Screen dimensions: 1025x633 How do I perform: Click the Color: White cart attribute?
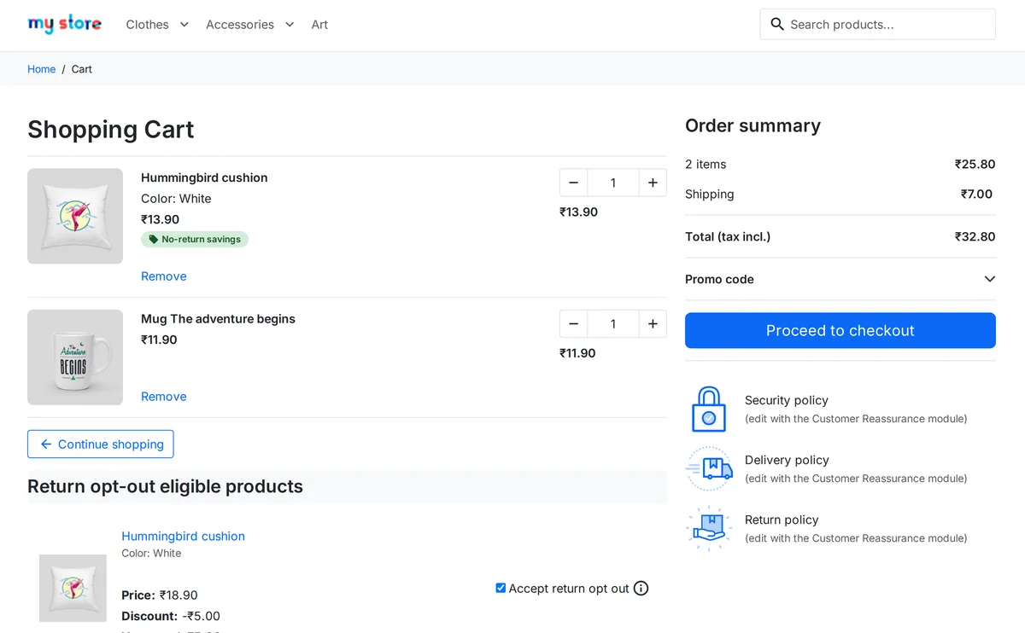tap(176, 199)
